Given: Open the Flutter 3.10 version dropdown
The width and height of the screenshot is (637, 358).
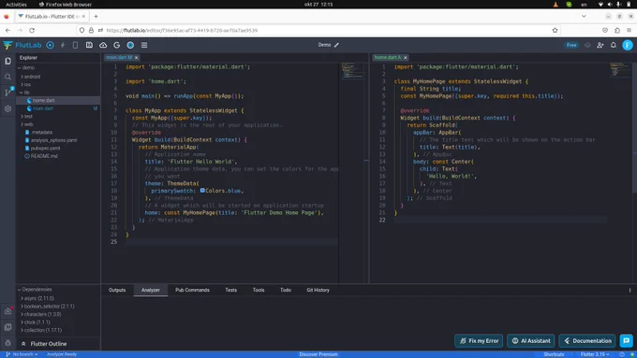Looking at the screenshot, I should [595, 354].
